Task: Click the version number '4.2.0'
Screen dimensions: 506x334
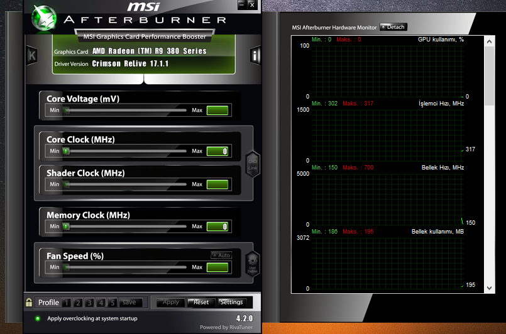Action: click(245, 318)
